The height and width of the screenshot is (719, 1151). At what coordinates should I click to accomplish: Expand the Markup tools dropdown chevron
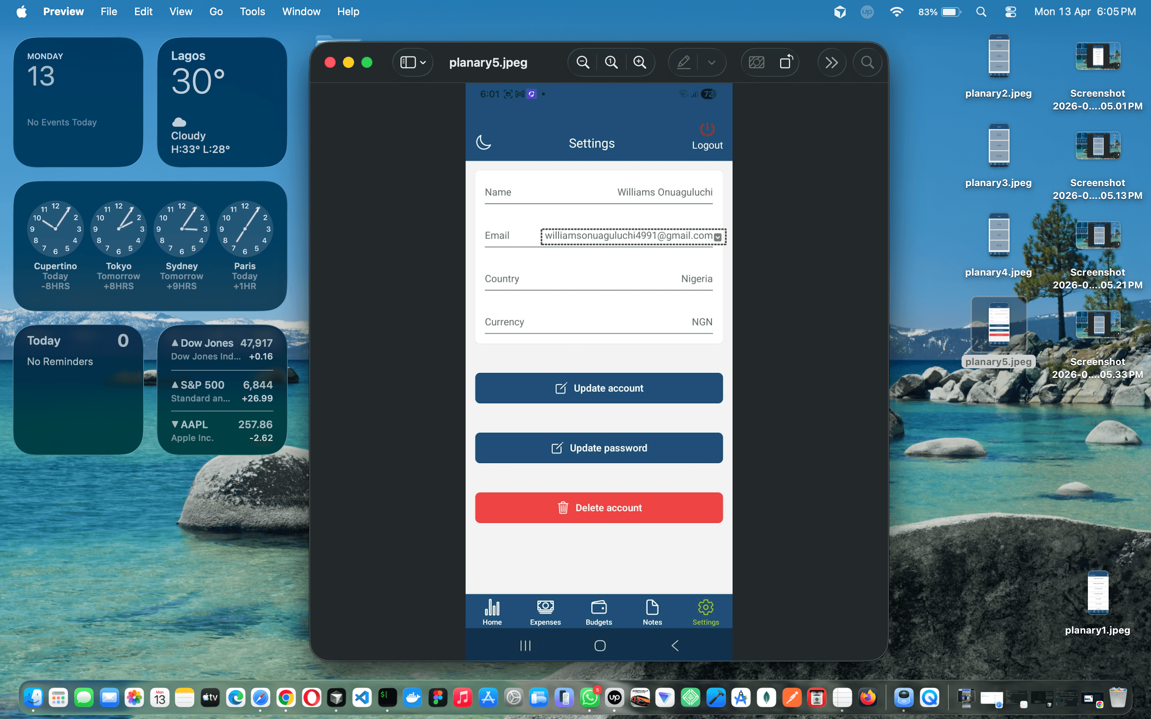point(712,62)
